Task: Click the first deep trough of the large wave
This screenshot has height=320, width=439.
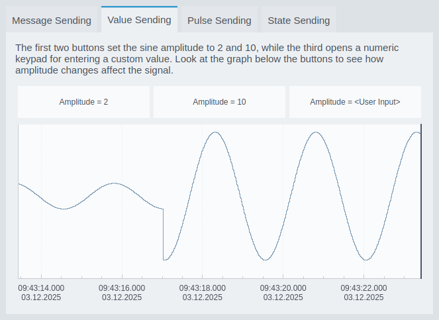Action: pyautogui.click(x=265, y=259)
